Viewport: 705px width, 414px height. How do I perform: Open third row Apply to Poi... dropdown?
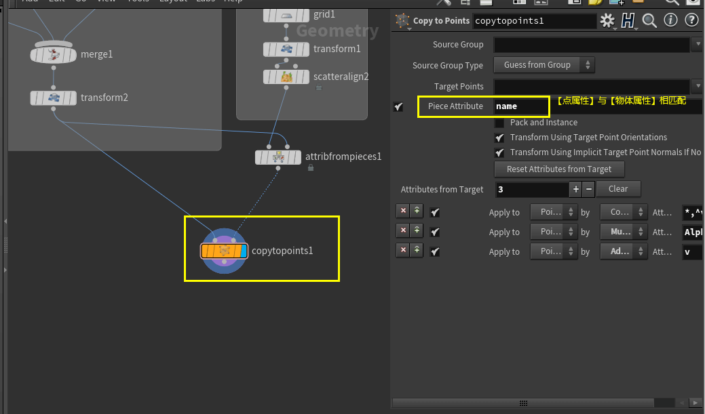click(x=554, y=251)
